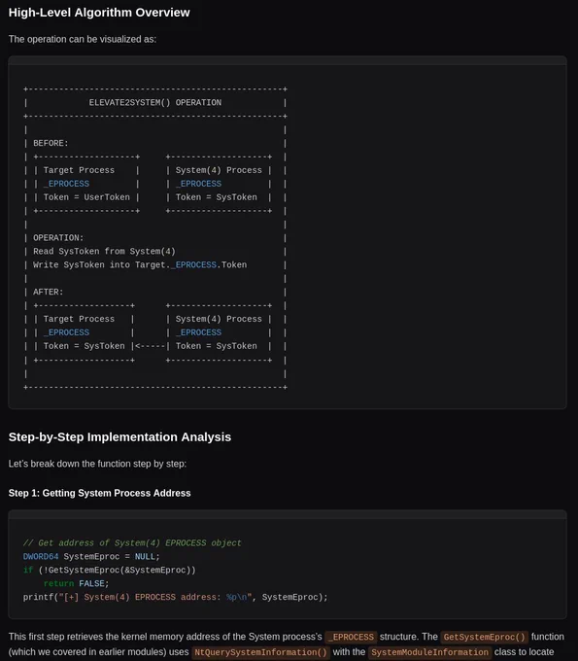Click the BEFORE: label in the diagram
The height and width of the screenshot is (661, 578).
(51, 143)
